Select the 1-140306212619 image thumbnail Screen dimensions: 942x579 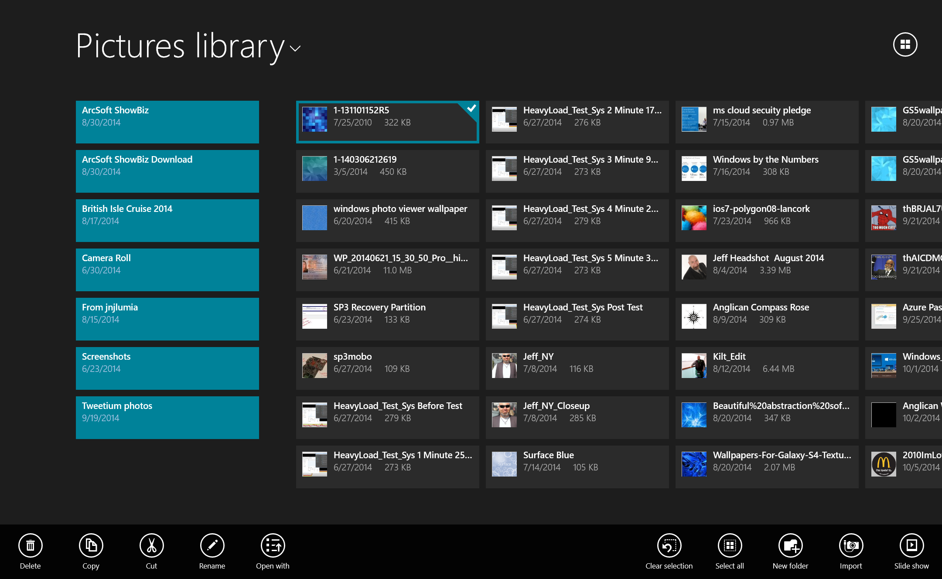pos(314,168)
